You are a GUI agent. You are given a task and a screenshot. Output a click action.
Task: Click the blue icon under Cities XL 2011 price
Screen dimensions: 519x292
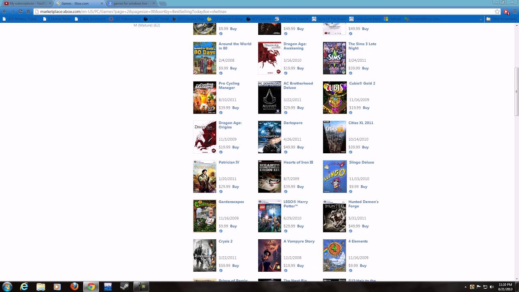[x=350, y=152]
